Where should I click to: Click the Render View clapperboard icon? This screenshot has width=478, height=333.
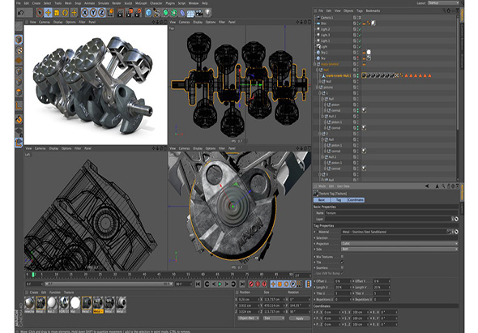(x=121, y=12)
